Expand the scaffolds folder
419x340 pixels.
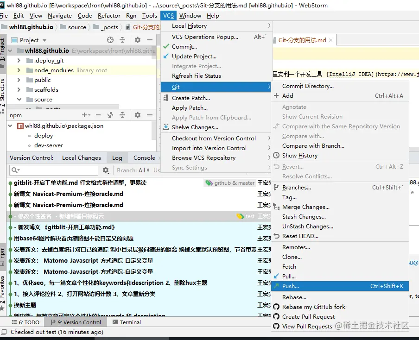[19, 90]
